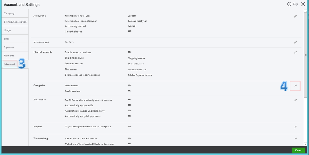Click the 'Discounts given' value
This screenshot has width=309, height=155.
click(x=136, y=64)
